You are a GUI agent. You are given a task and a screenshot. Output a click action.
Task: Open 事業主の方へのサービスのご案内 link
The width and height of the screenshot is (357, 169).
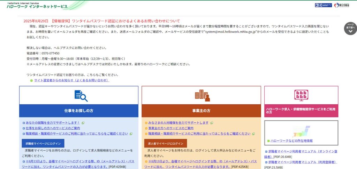[170, 128]
